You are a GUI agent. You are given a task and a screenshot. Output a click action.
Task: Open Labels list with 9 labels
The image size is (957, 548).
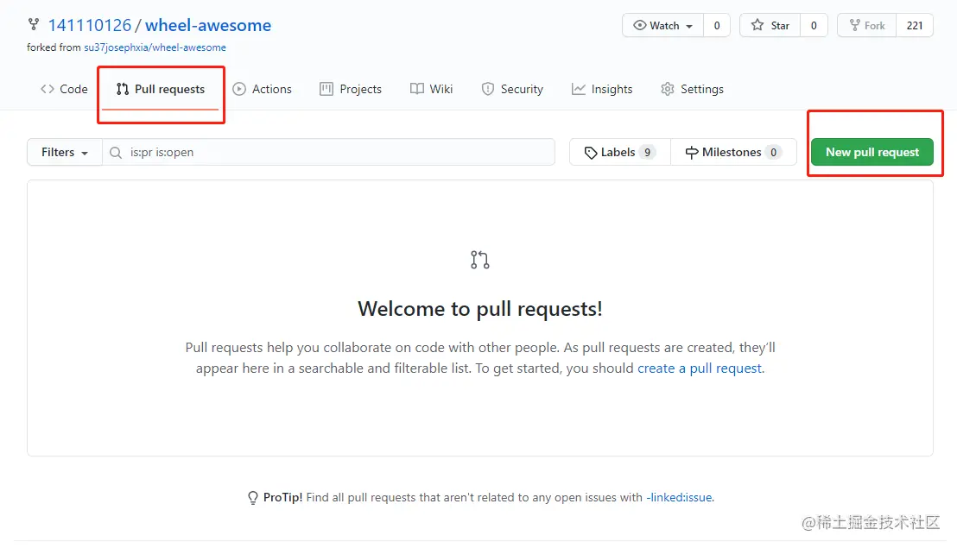619,153
